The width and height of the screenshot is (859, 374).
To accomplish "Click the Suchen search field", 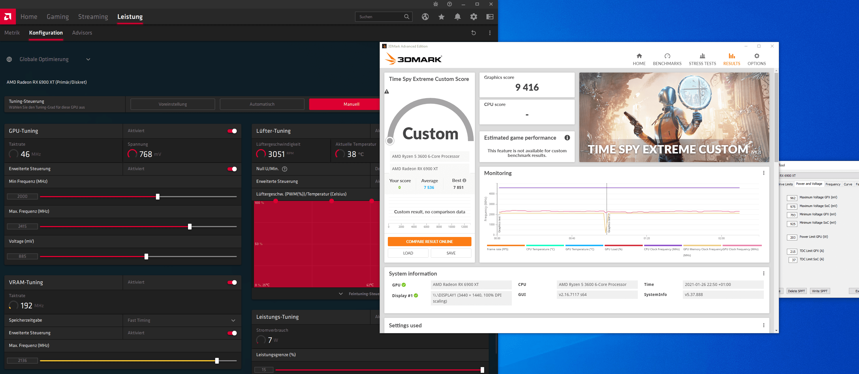I will (x=384, y=17).
